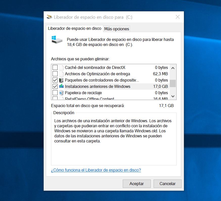Click the Windows drive icon beside description

[x=57, y=40]
